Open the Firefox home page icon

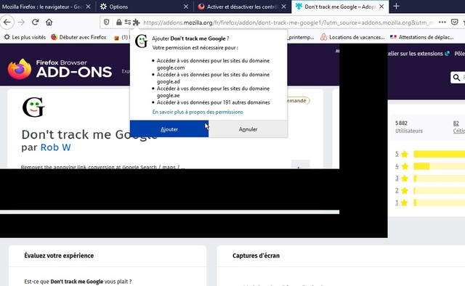(49, 23)
